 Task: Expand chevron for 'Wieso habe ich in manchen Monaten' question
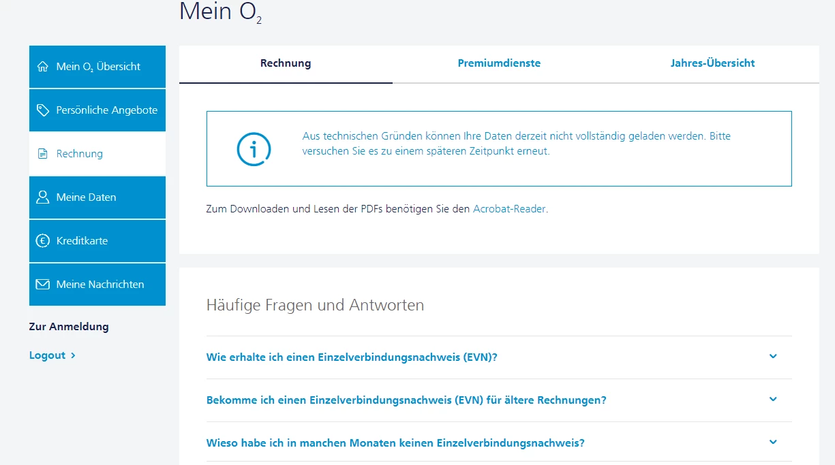click(773, 442)
